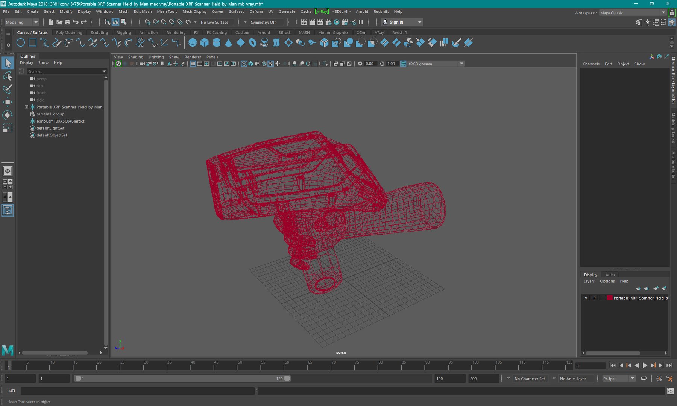Select the NURBS circle tool on the shelf
This screenshot has height=406, width=677.
click(21, 43)
